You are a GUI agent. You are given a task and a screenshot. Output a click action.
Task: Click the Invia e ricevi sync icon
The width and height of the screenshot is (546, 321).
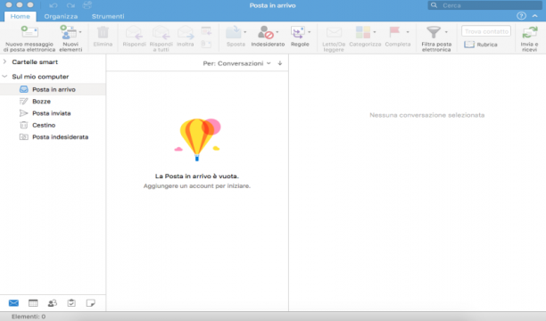(530, 32)
